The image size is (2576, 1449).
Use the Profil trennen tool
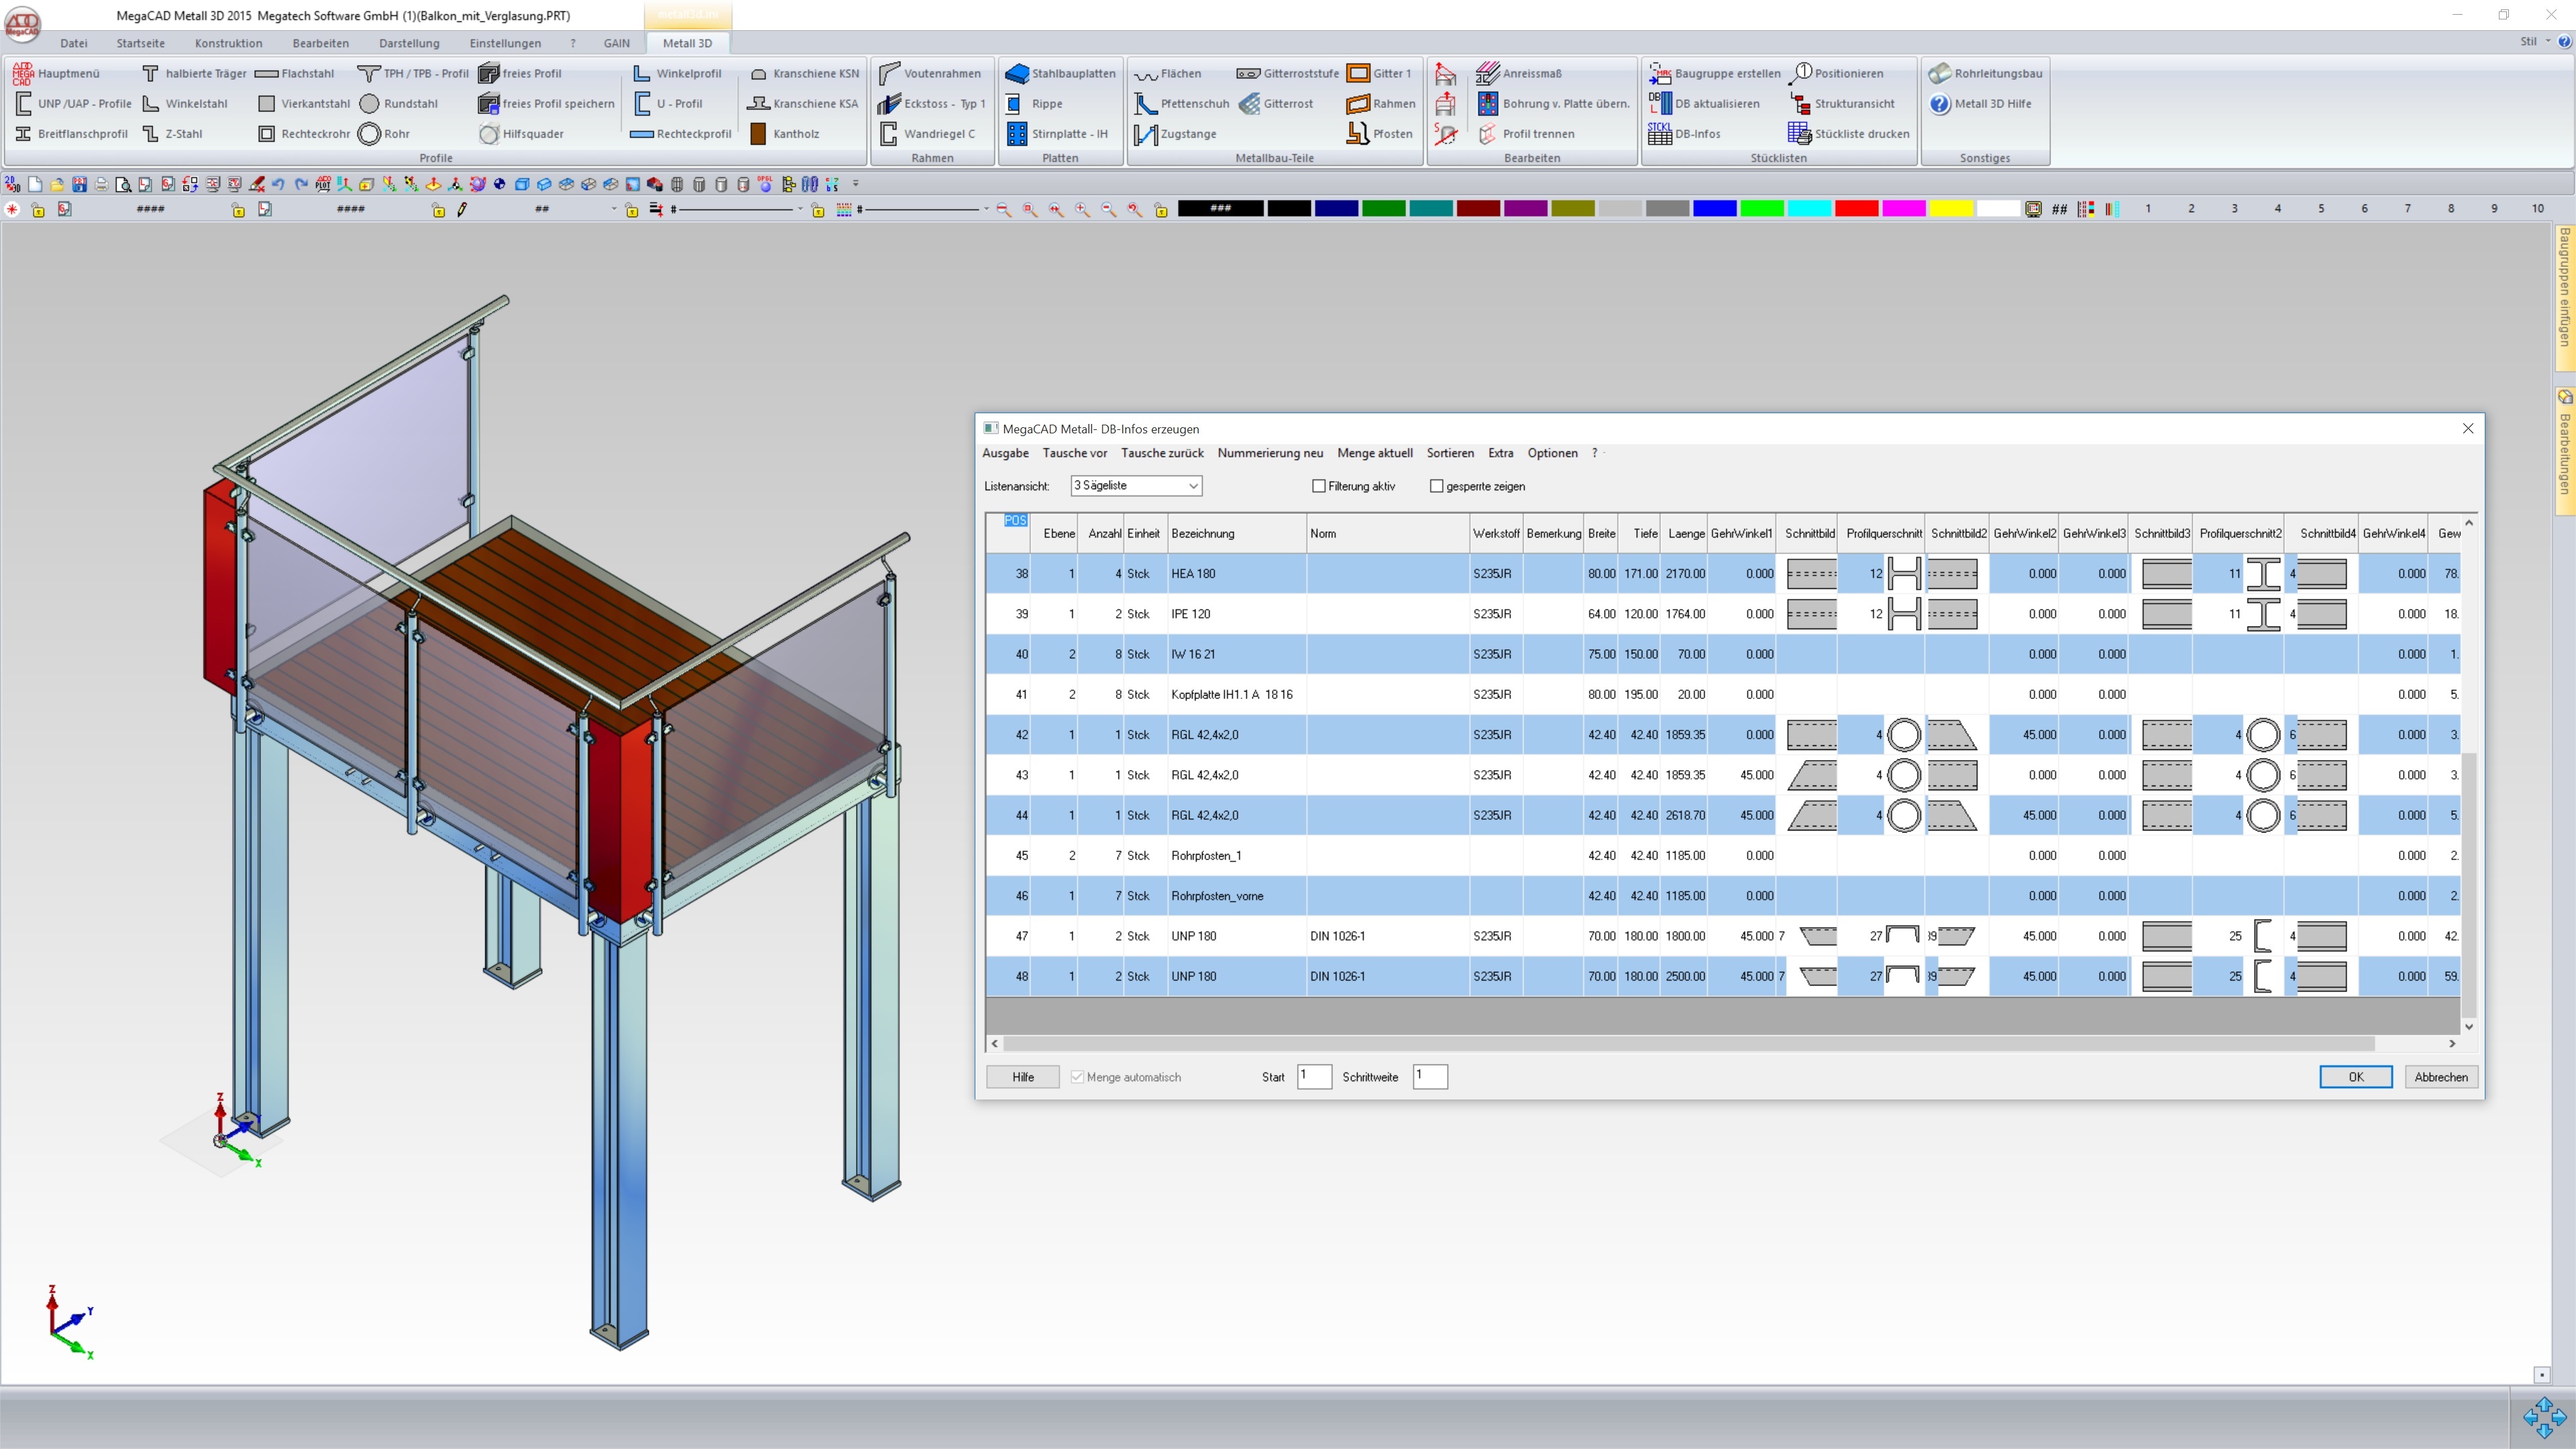[x=1526, y=133]
